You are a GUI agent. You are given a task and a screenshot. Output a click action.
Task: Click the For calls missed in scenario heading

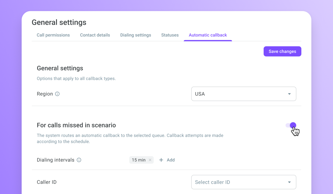click(76, 125)
